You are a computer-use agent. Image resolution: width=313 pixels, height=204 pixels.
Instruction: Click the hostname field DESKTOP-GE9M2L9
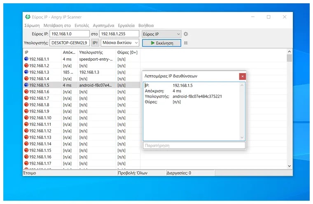[70, 43]
